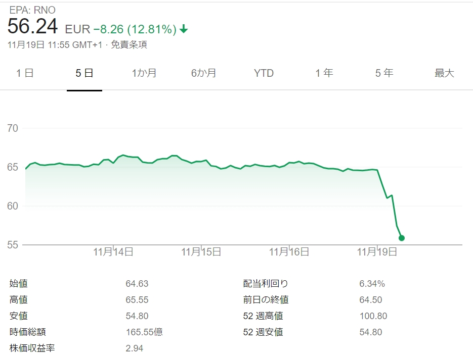Select the 最大 time range tab
The width and height of the screenshot is (473, 358).
(444, 73)
